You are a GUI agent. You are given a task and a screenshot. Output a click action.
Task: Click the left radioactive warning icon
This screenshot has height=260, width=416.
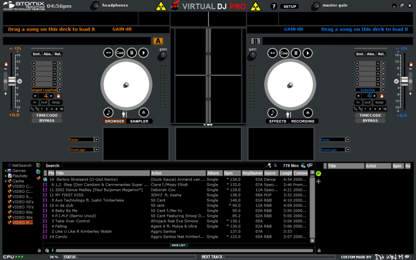[161, 6]
